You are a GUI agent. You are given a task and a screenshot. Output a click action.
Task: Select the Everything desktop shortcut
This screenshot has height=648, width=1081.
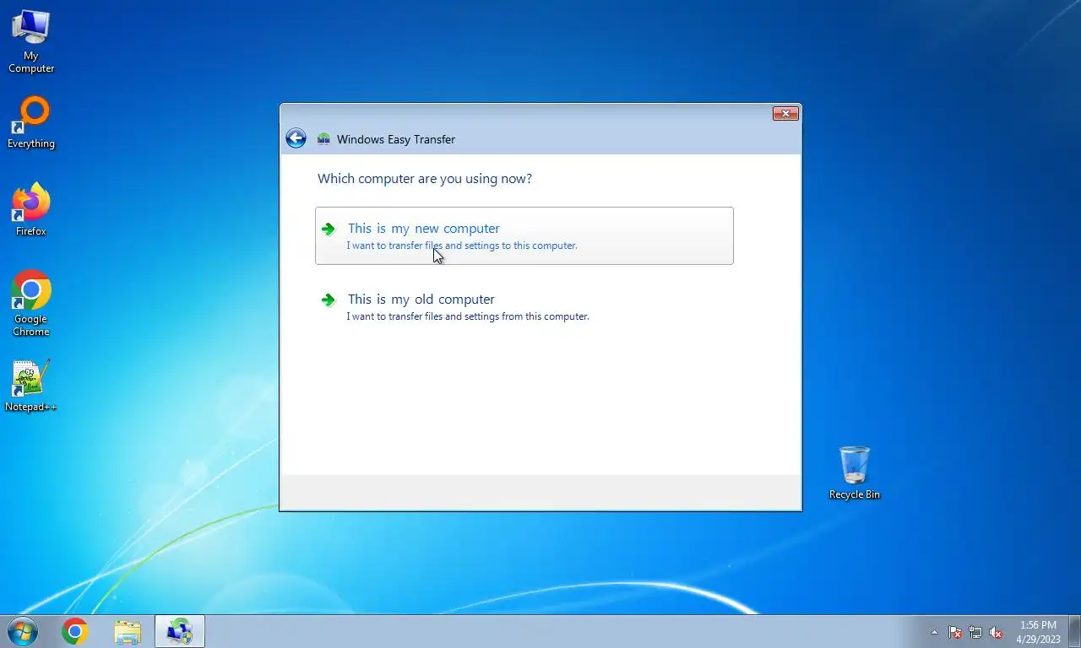pyautogui.click(x=31, y=123)
